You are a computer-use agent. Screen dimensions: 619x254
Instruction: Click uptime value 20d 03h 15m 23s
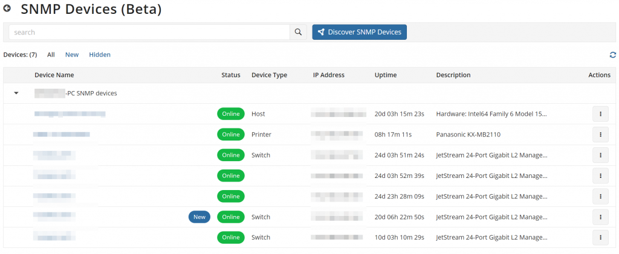click(399, 114)
